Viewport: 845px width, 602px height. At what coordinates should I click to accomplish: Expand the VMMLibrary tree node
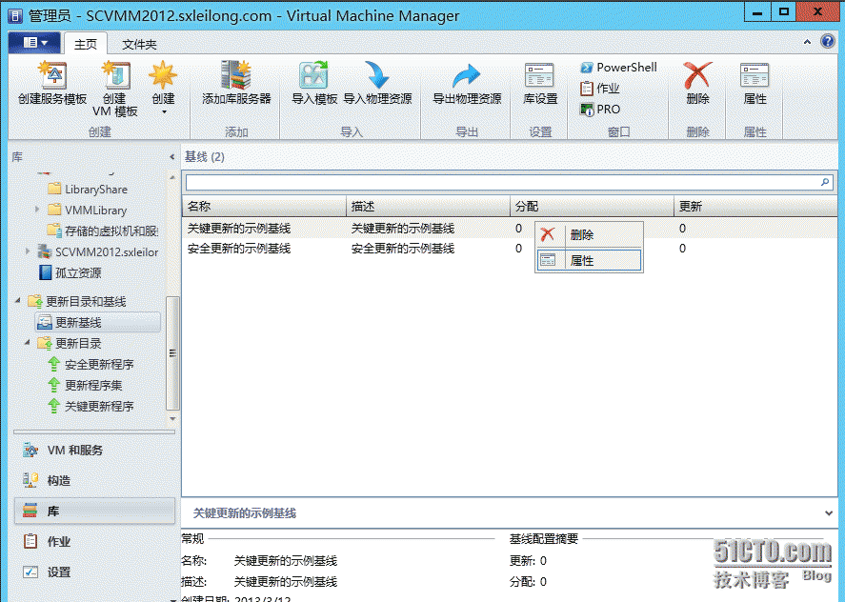pos(36,210)
